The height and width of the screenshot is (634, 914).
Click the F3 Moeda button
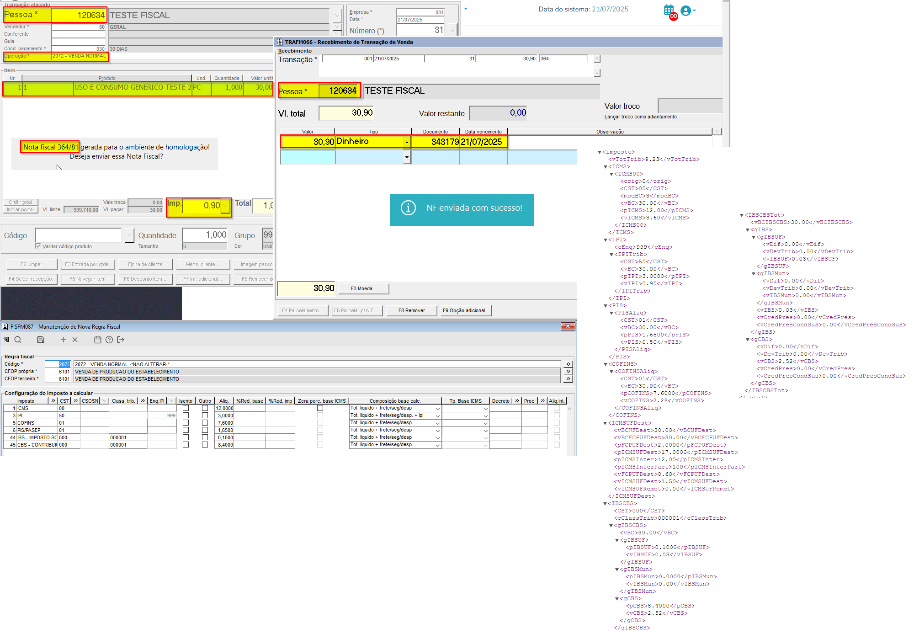pos(363,288)
